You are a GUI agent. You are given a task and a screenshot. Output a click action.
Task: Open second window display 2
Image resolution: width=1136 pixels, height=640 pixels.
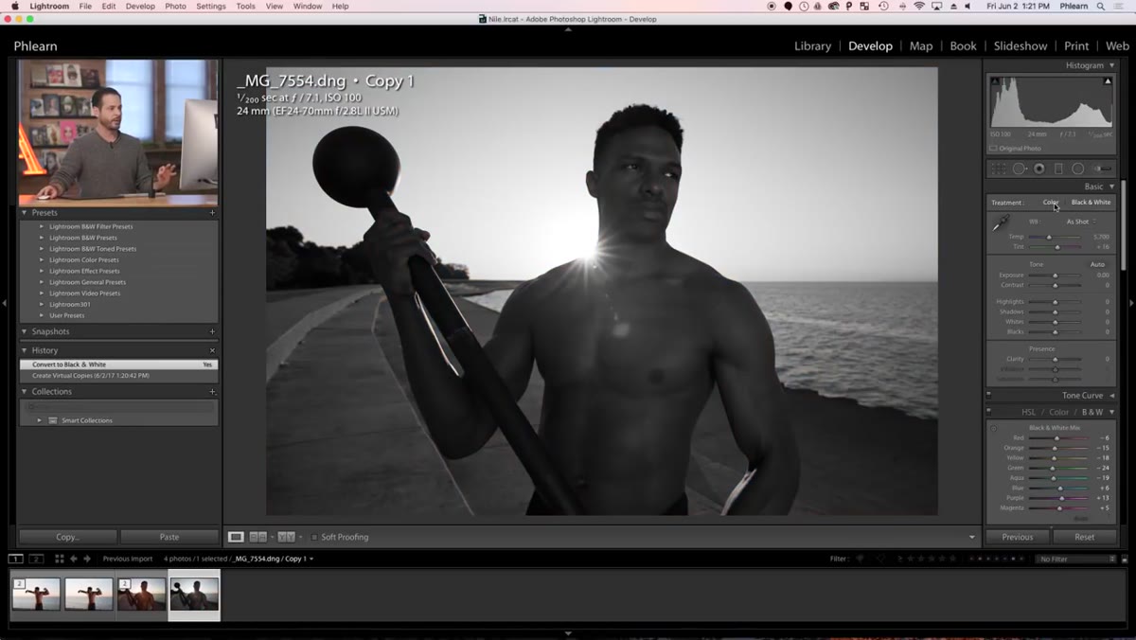[x=36, y=559]
